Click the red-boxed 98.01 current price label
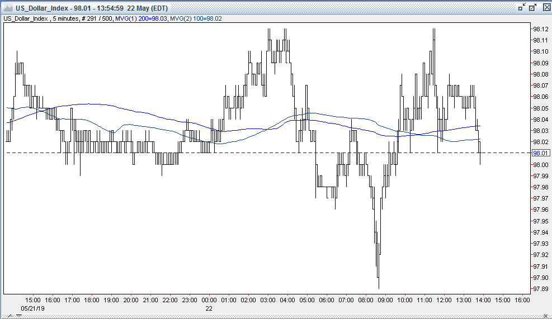The height and width of the screenshot is (319, 552). 540,153
